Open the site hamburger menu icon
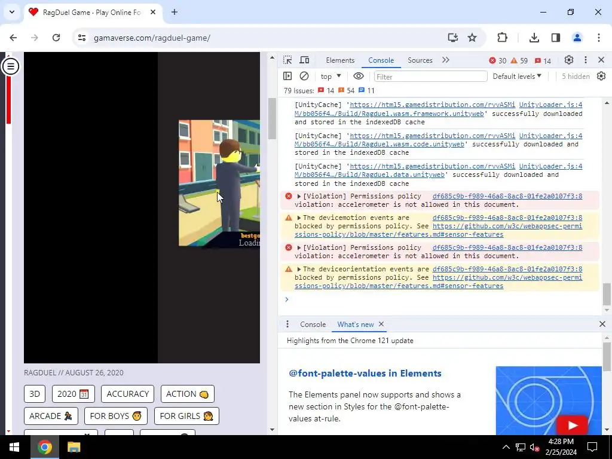Screen dimensions: 612x459 [x=11, y=66]
